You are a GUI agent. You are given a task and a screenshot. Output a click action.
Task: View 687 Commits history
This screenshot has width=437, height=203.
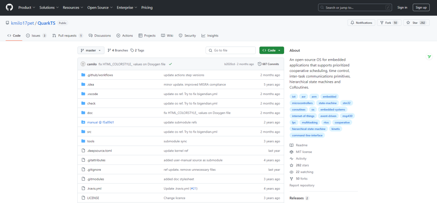click(268, 64)
